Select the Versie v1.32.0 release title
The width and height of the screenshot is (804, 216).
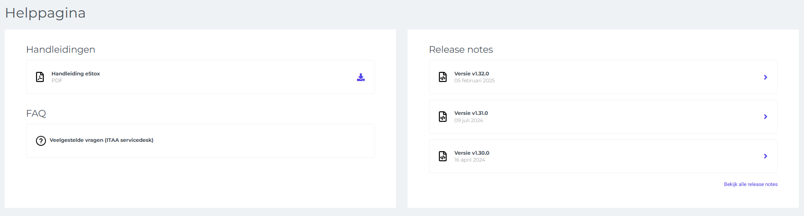pos(472,74)
